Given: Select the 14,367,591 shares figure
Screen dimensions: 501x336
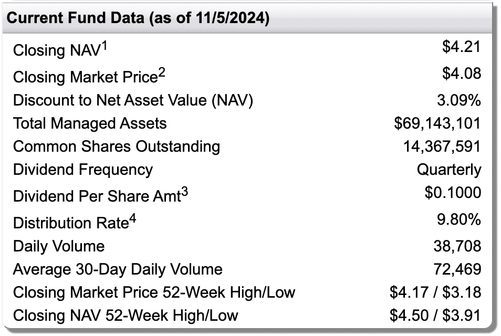Looking at the screenshot, I should click(x=442, y=146).
